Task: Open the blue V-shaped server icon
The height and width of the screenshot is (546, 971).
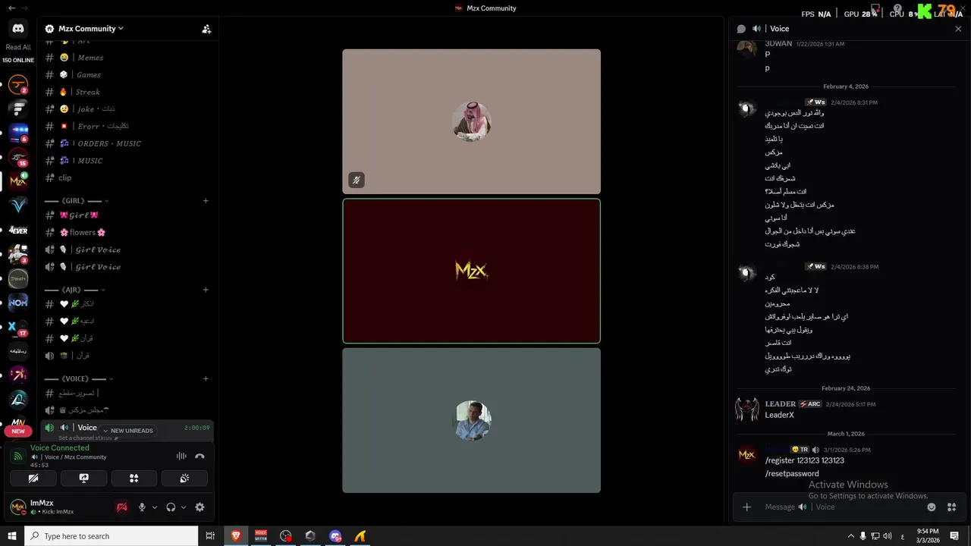Action: pyautogui.click(x=18, y=206)
